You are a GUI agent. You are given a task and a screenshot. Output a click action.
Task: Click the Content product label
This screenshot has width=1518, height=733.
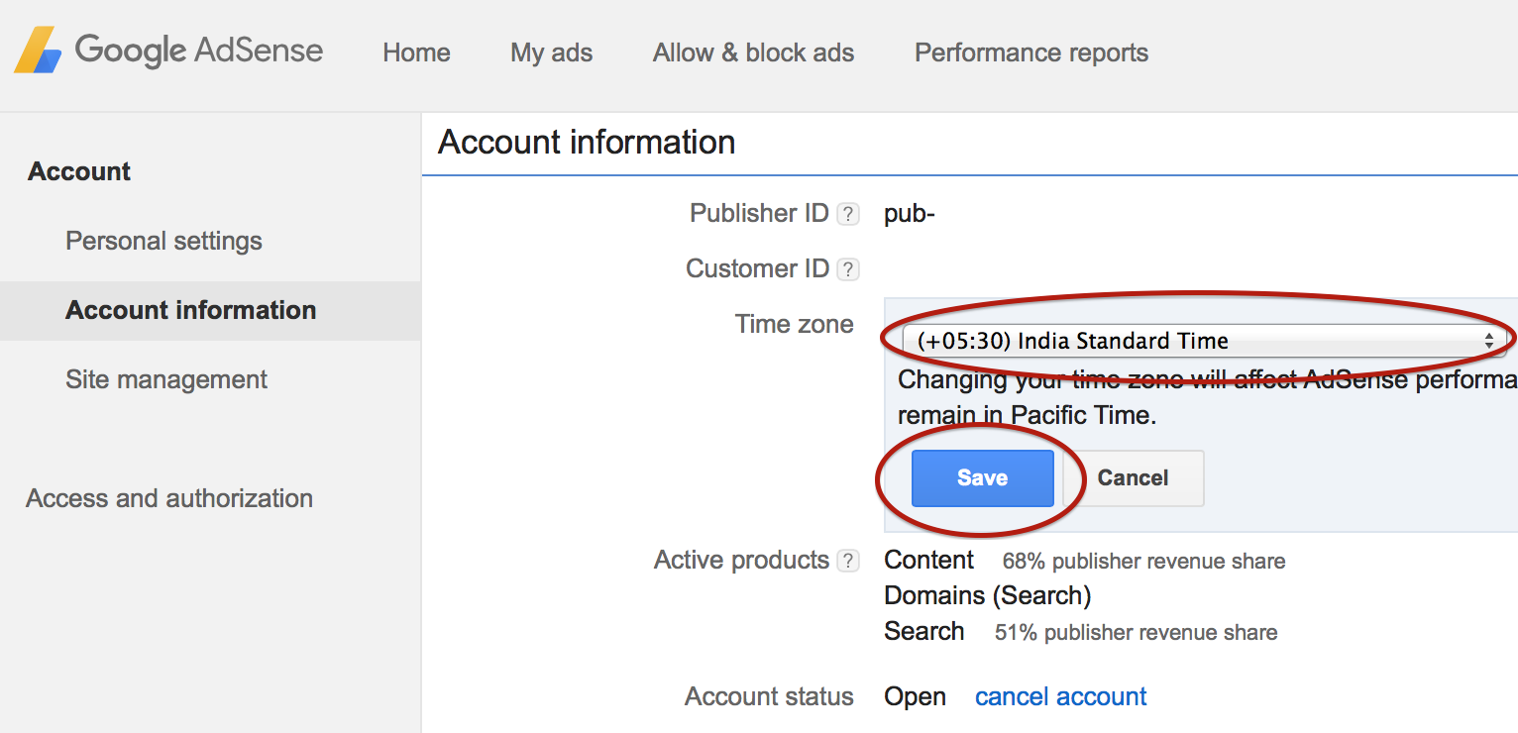click(928, 560)
